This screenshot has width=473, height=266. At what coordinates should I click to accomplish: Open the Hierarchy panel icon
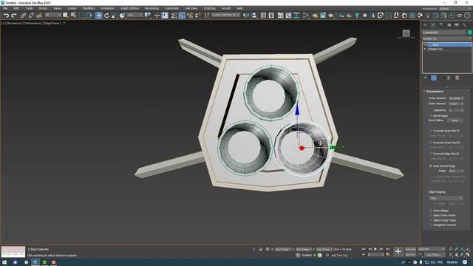click(x=440, y=25)
